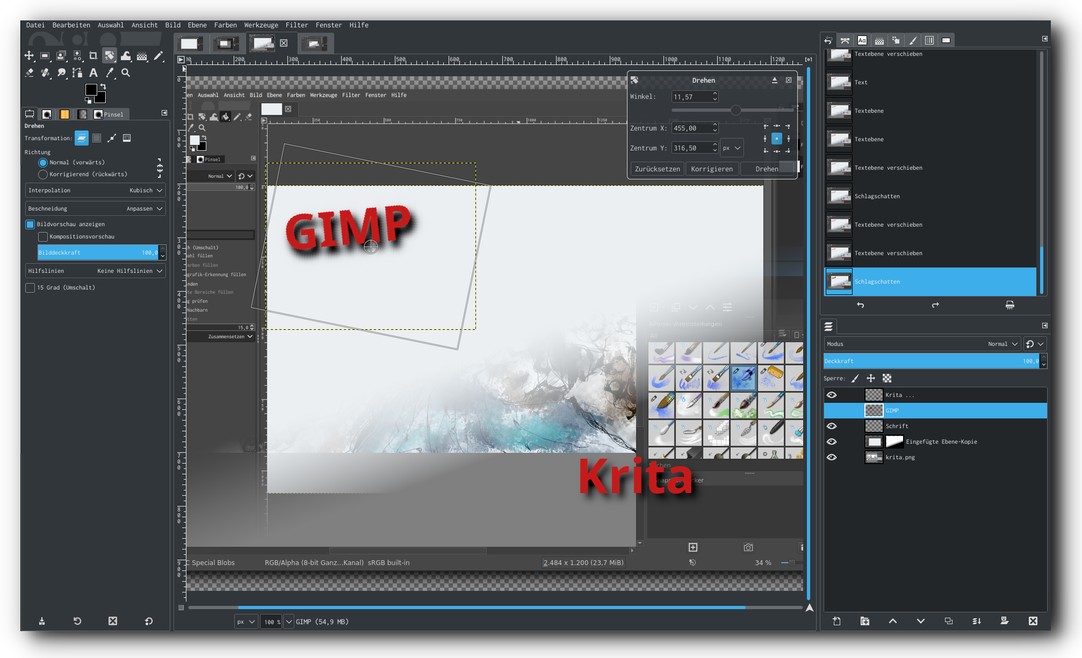Select the Rotate transform tool icon

click(x=110, y=55)
